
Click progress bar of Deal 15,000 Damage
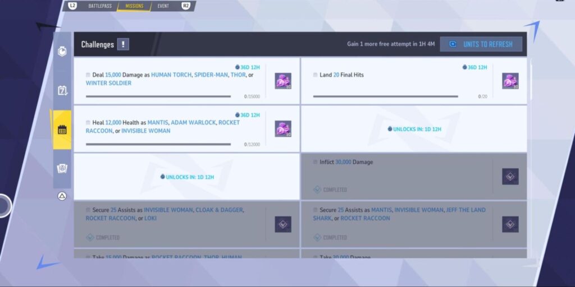coord(158,96)
